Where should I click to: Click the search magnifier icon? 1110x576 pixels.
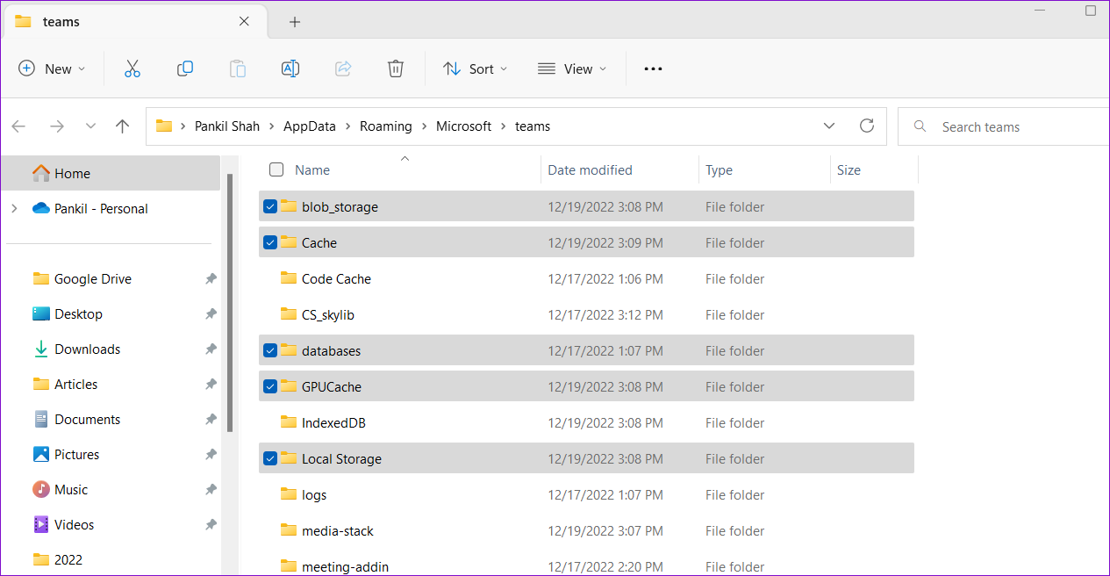tap(920, 126)
